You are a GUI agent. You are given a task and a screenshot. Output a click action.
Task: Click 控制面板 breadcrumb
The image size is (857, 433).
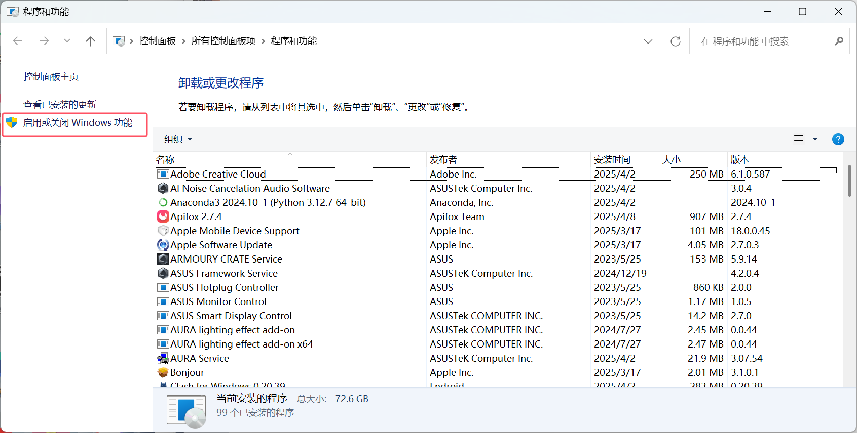click(158, 41)
